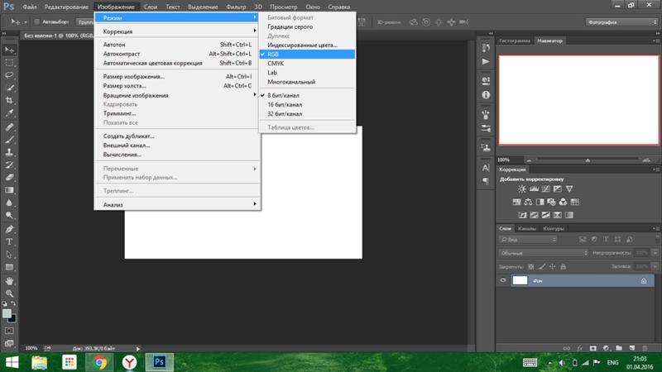Select the Eyedropper tool
The image size is (662, 372).
point(9,113)
